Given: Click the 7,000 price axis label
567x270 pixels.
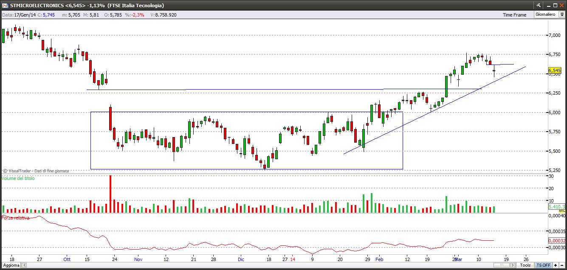Looking at the screenshot, I should pyautogui.click(x=554, y=35).
